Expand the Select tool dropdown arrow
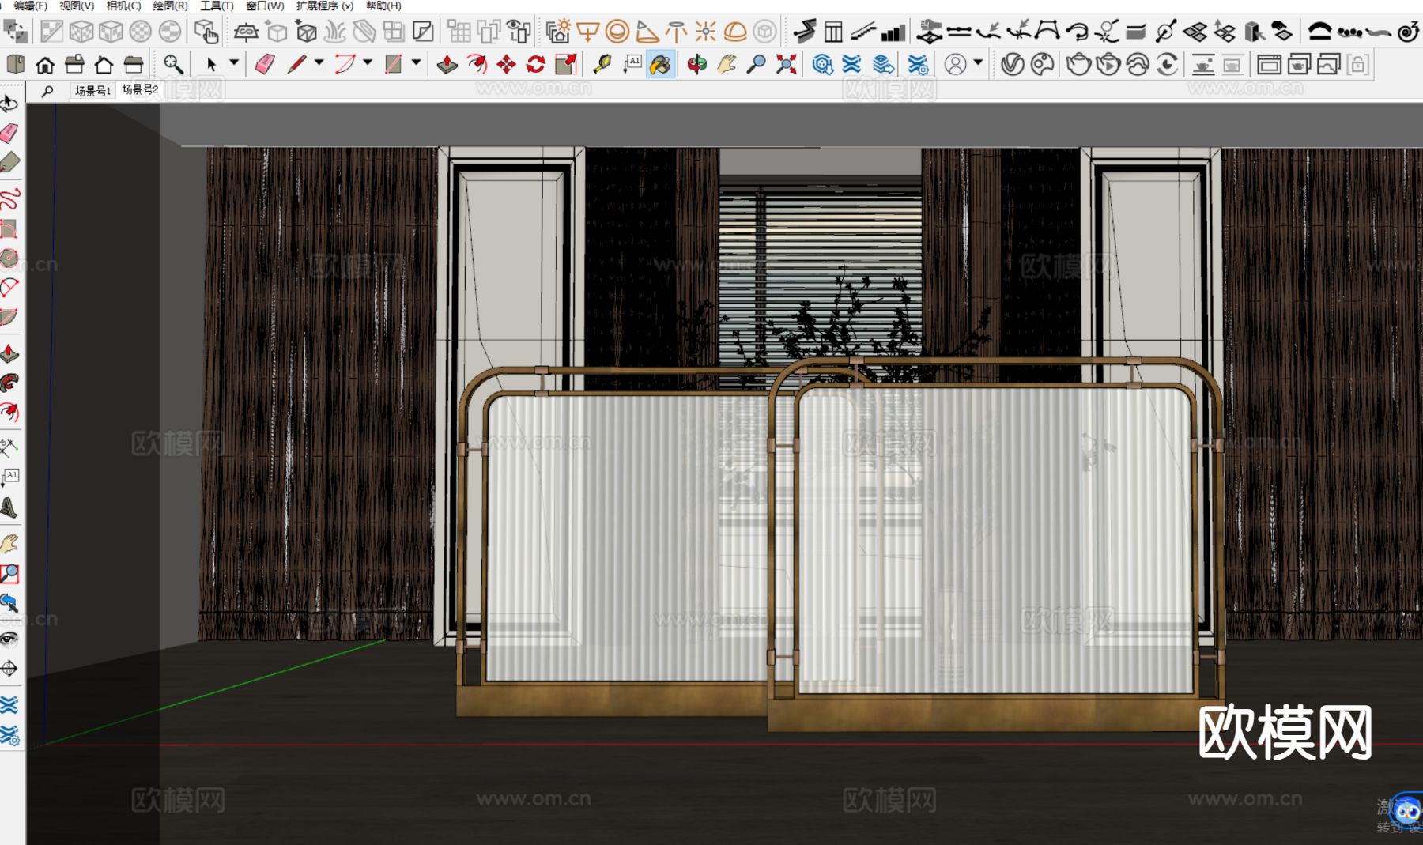 [234, 62]
